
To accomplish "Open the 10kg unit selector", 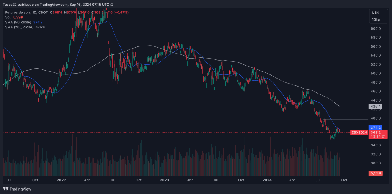I will [x=376, y=20].
